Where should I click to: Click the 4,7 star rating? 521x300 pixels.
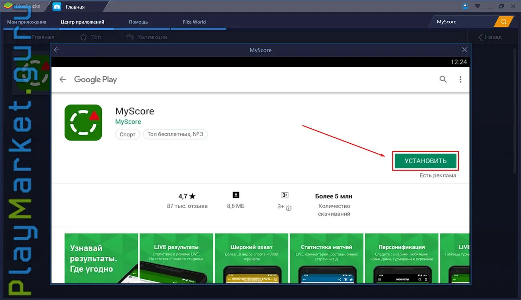[187, 196]
